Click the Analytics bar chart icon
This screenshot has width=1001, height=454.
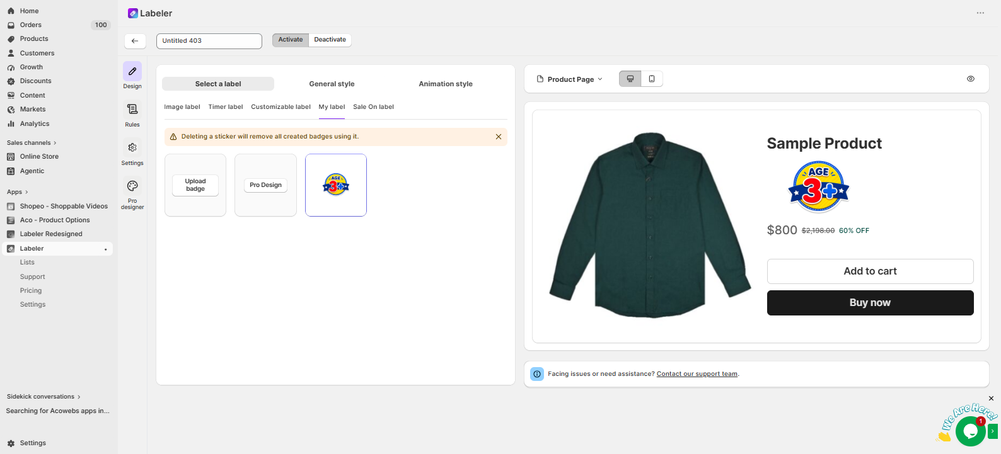(x=11, y=124)
